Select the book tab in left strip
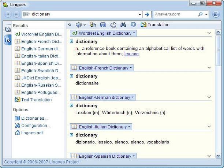Image resolution: width=224 pixels, height=168 pixels. coord(8,30)
